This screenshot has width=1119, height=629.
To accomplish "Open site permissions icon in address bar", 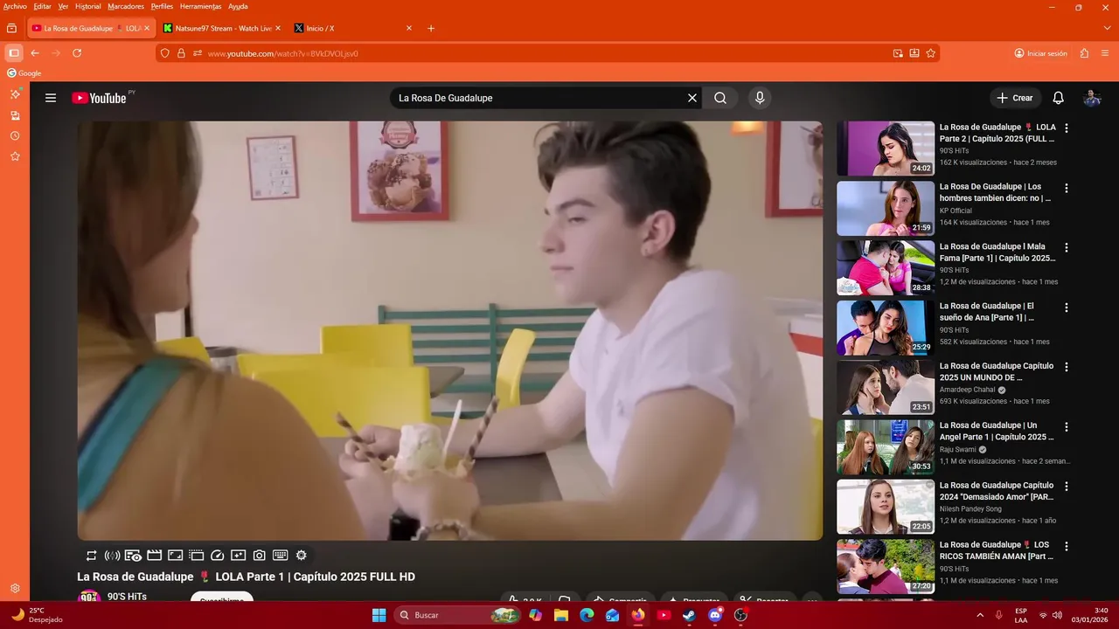I will (x=198, y=53).
